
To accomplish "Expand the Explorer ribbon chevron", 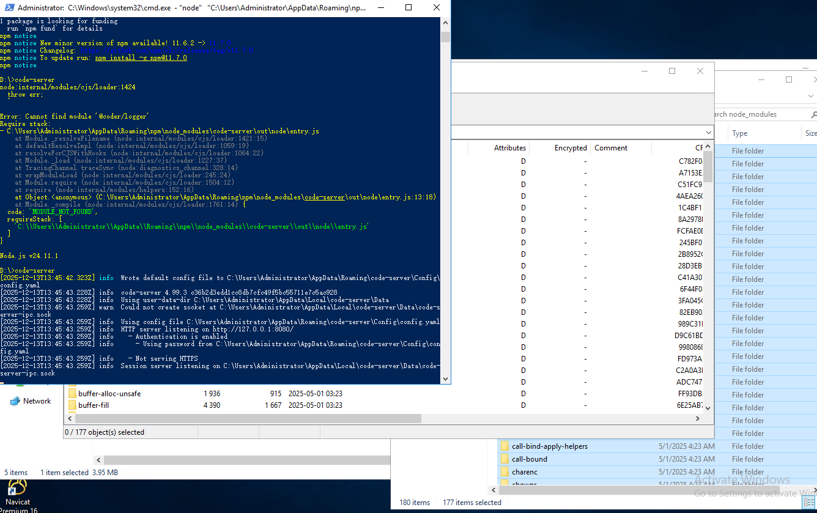I will [811, 96].
